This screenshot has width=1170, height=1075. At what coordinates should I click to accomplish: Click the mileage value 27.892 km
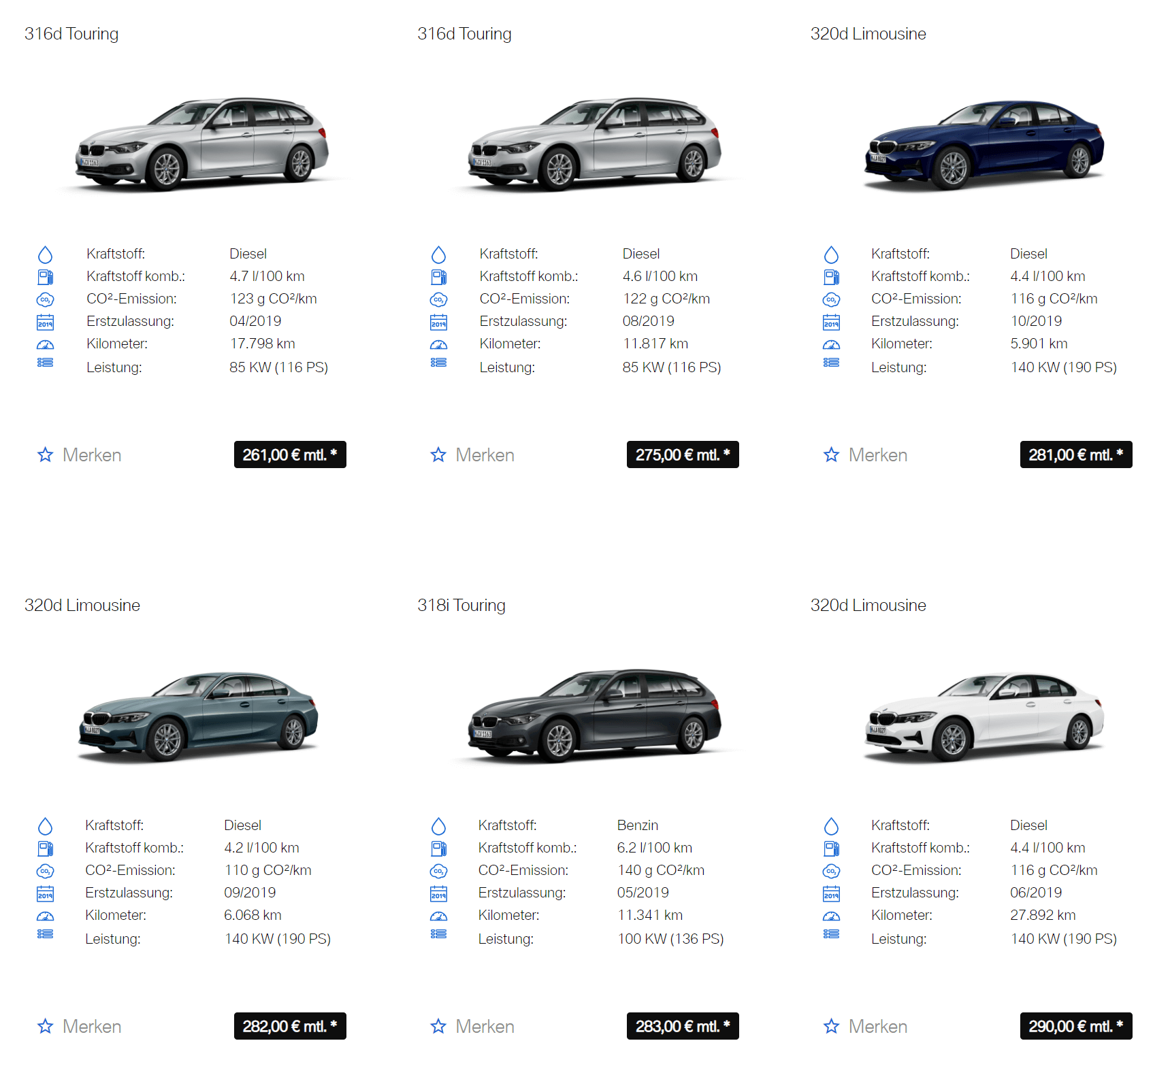(x=1043, y=915)
